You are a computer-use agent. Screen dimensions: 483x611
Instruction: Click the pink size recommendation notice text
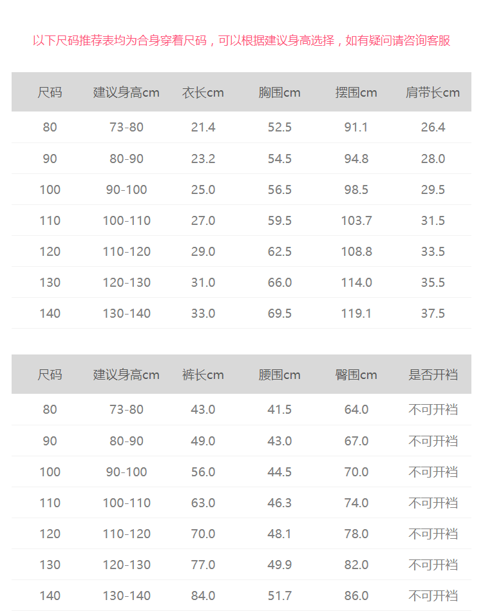(241, 41)
